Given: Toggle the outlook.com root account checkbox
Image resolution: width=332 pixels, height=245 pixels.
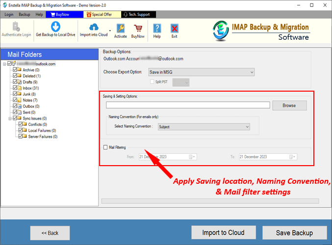Looking at the screenshot, I should 9,64.
